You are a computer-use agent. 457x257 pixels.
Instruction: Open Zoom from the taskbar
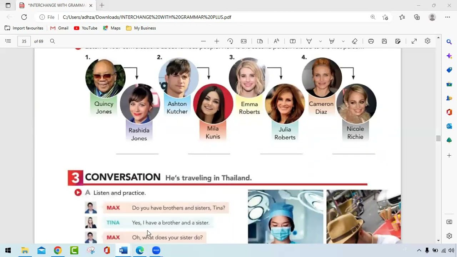156,251
